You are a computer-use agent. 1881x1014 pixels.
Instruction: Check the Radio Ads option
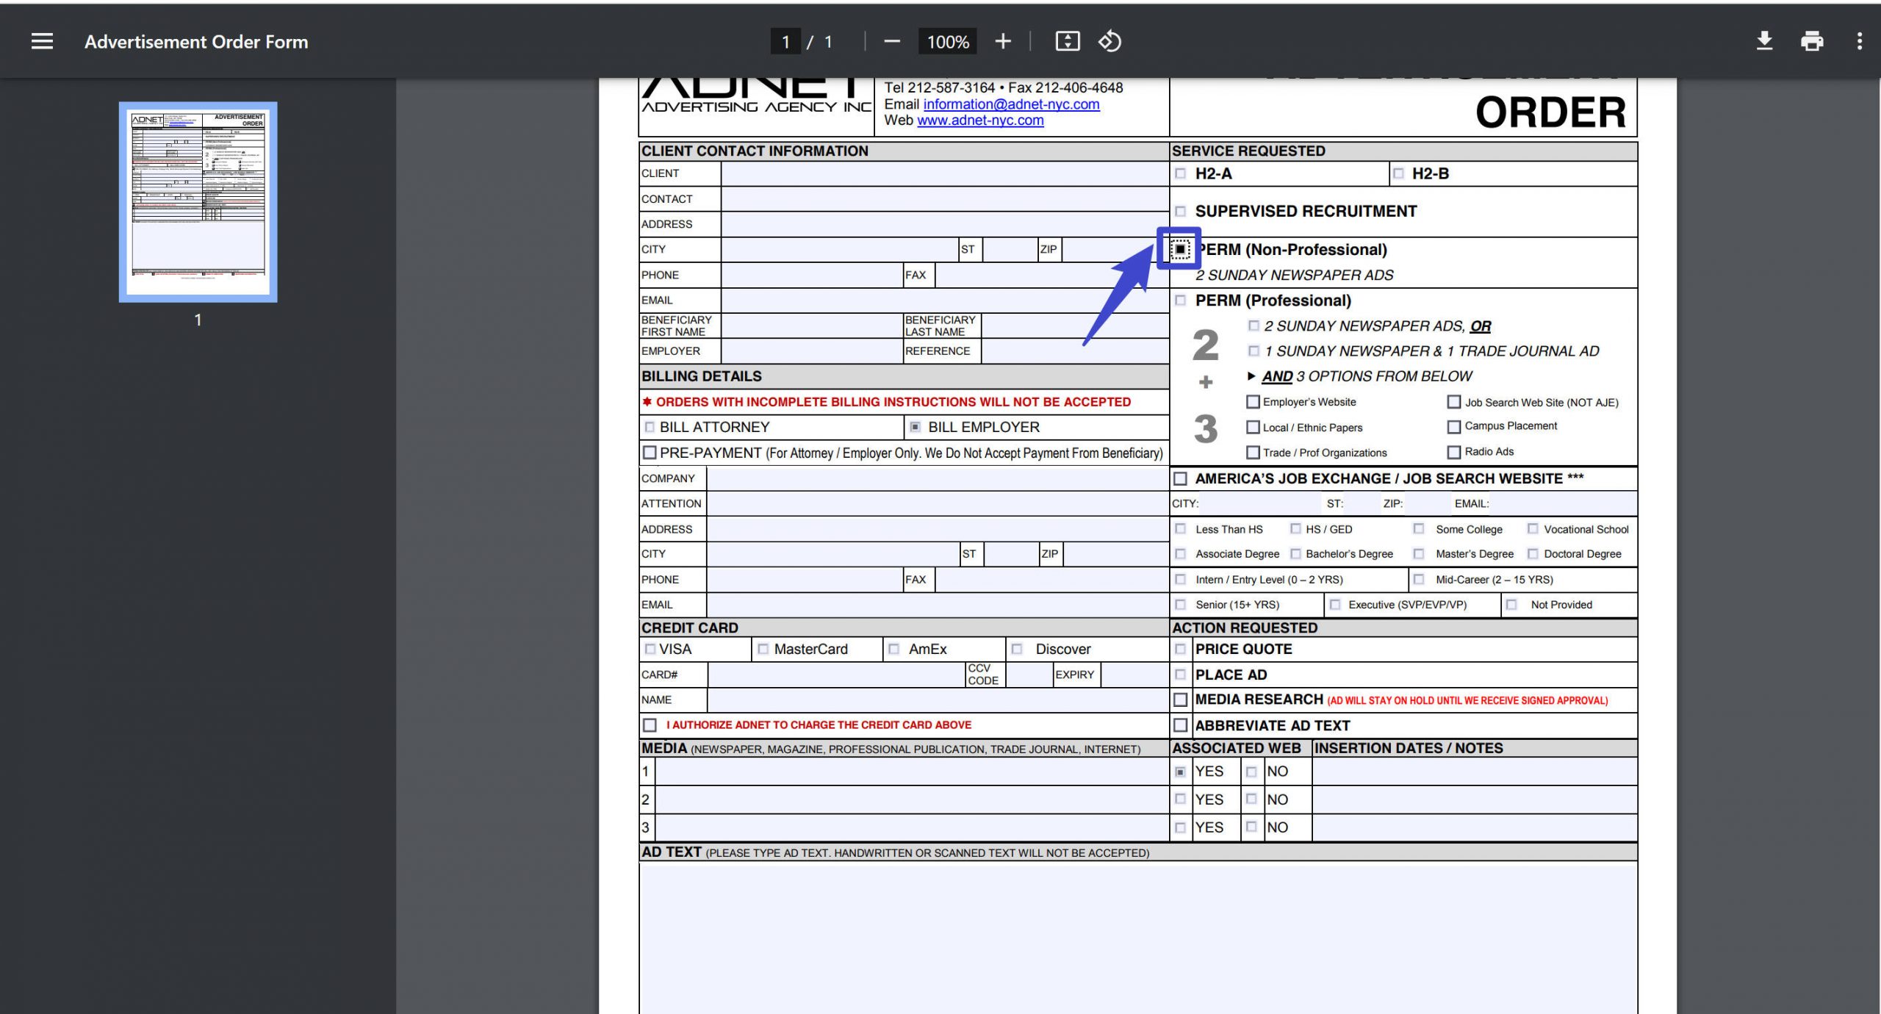click(x=1453, y=451)
